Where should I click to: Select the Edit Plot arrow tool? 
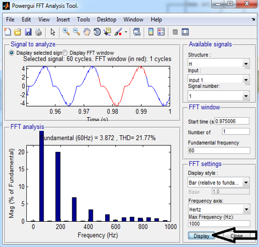coord(53,32)
